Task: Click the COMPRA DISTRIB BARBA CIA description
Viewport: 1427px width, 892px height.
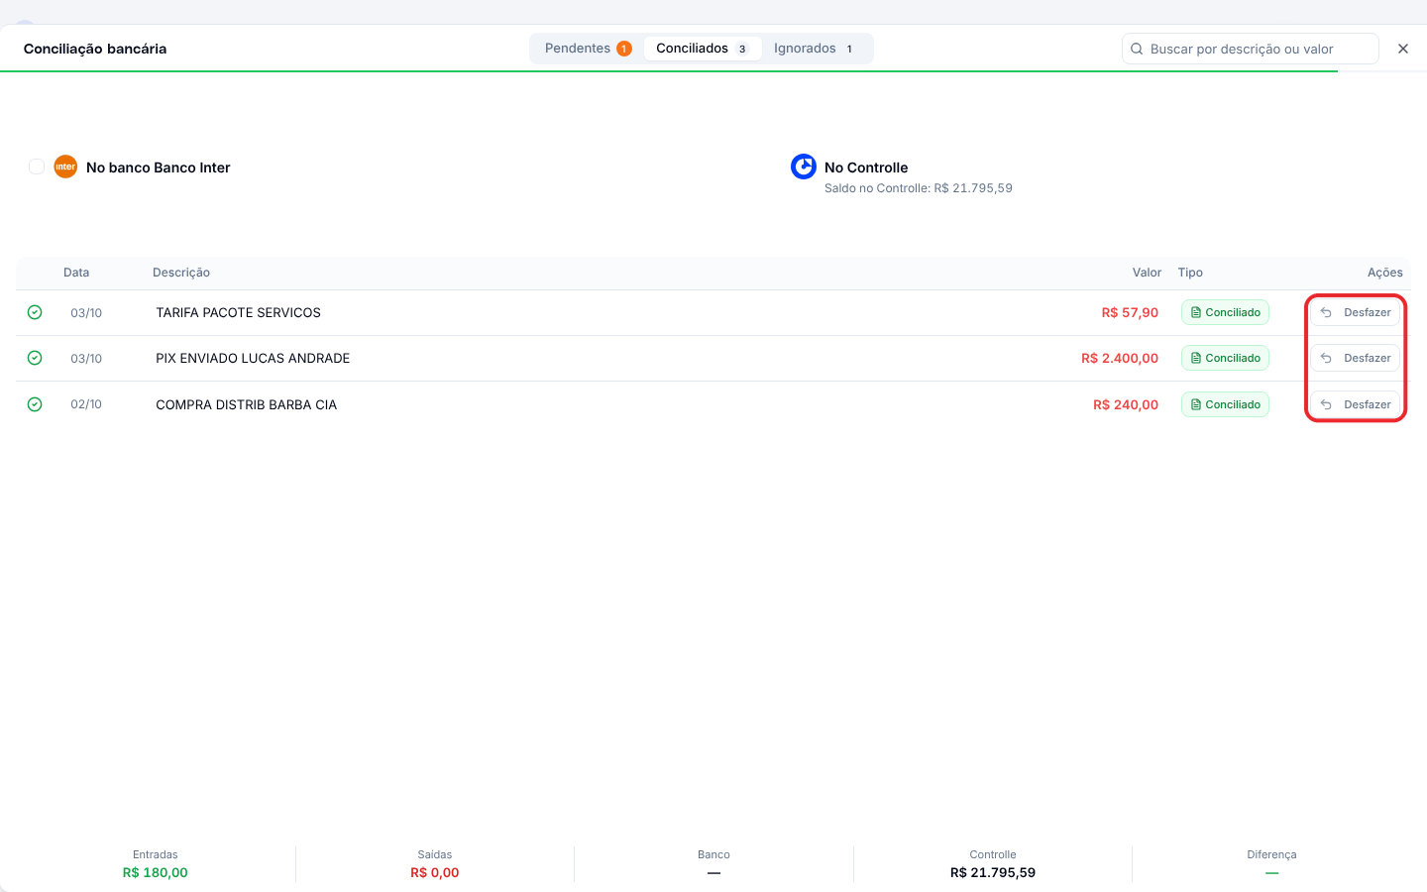Action: coord(246,404)
